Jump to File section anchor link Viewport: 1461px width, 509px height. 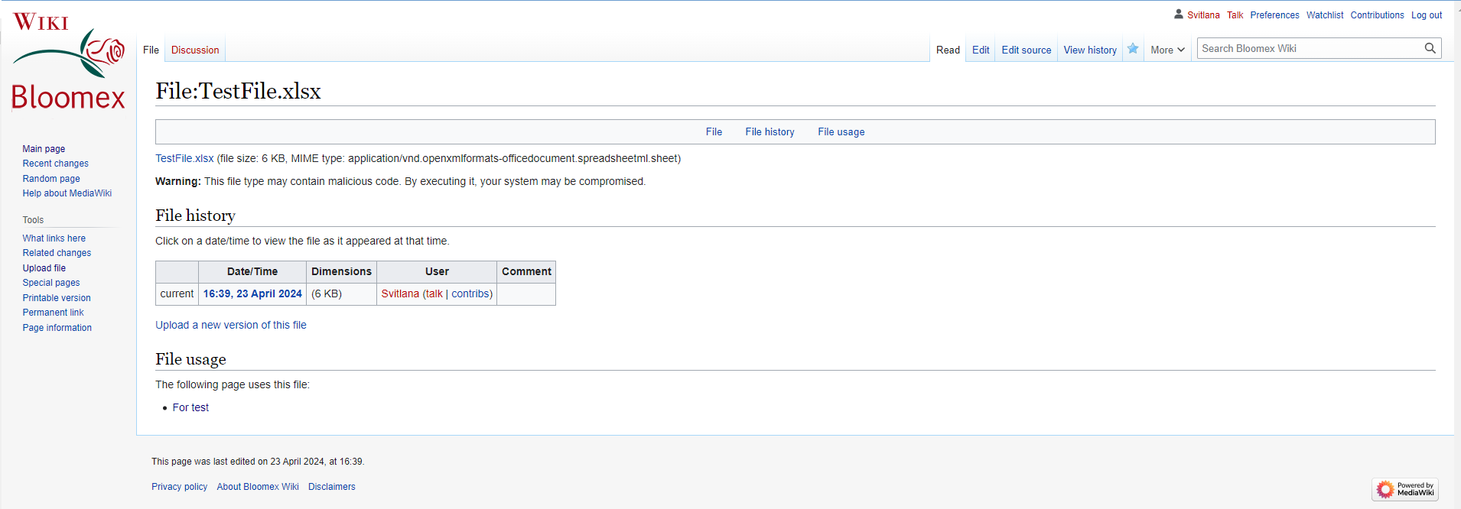[x=714, y=132]
